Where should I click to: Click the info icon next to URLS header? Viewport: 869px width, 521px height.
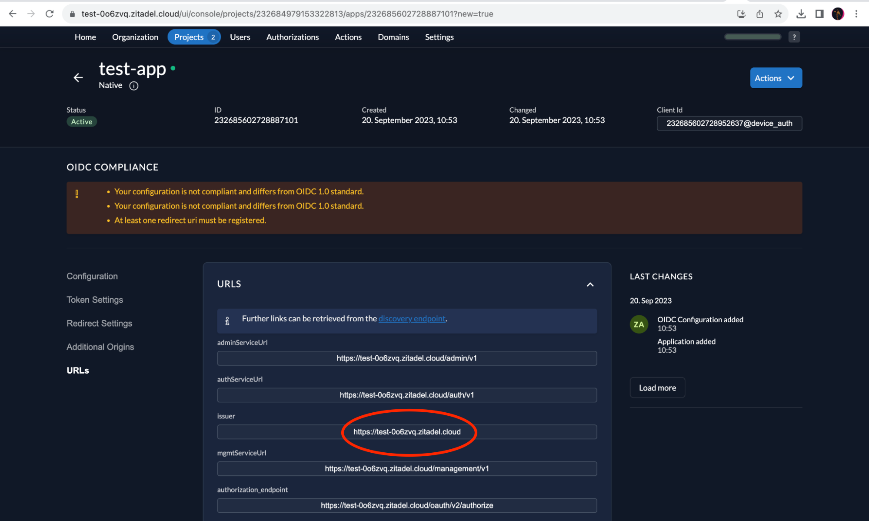click(227, 321)
